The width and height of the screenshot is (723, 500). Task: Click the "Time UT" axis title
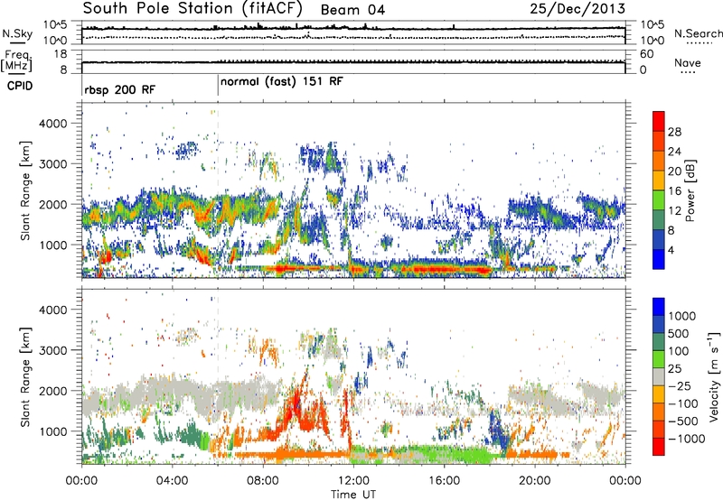click(353, 495)
